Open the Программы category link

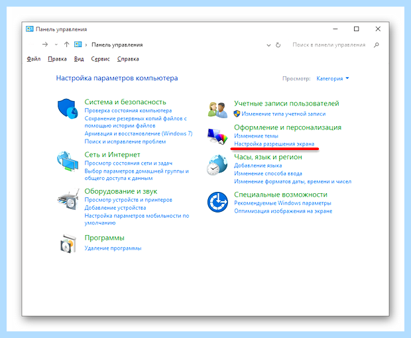[104, 238]
